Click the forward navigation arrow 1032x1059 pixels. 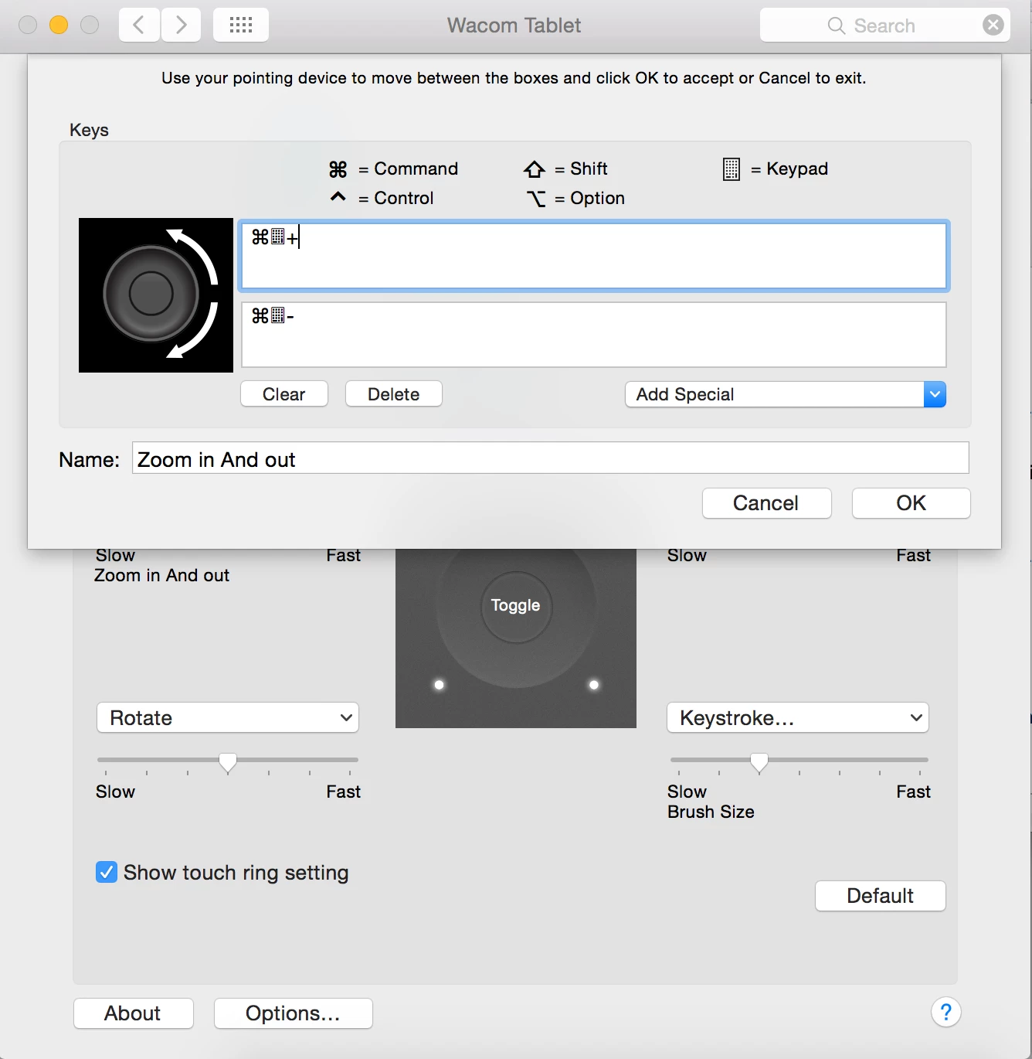tap(182, 25)
